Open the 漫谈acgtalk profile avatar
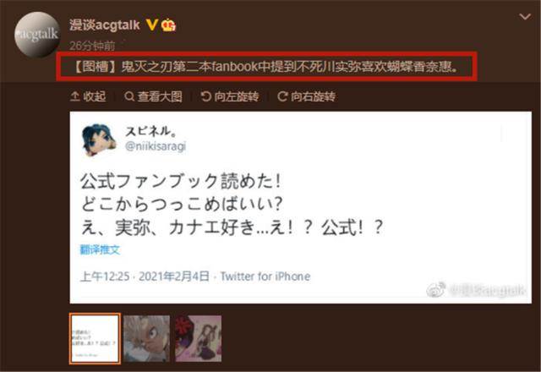This screenshot has height=372, width=541. (x=37, y=35)
